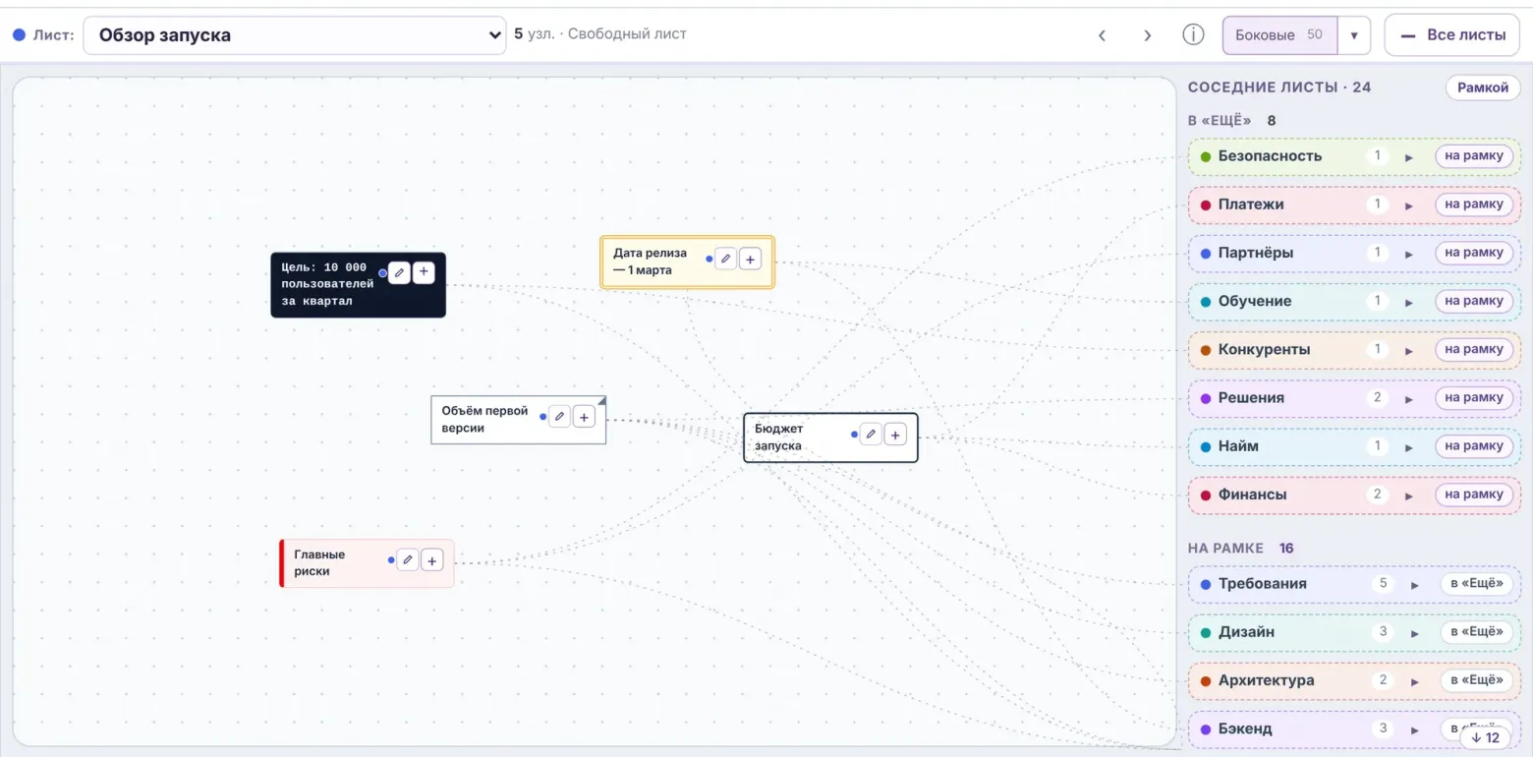Send «Требования» to «Ещё»
1533x757 pixels.
click(x=1477, y=584)
